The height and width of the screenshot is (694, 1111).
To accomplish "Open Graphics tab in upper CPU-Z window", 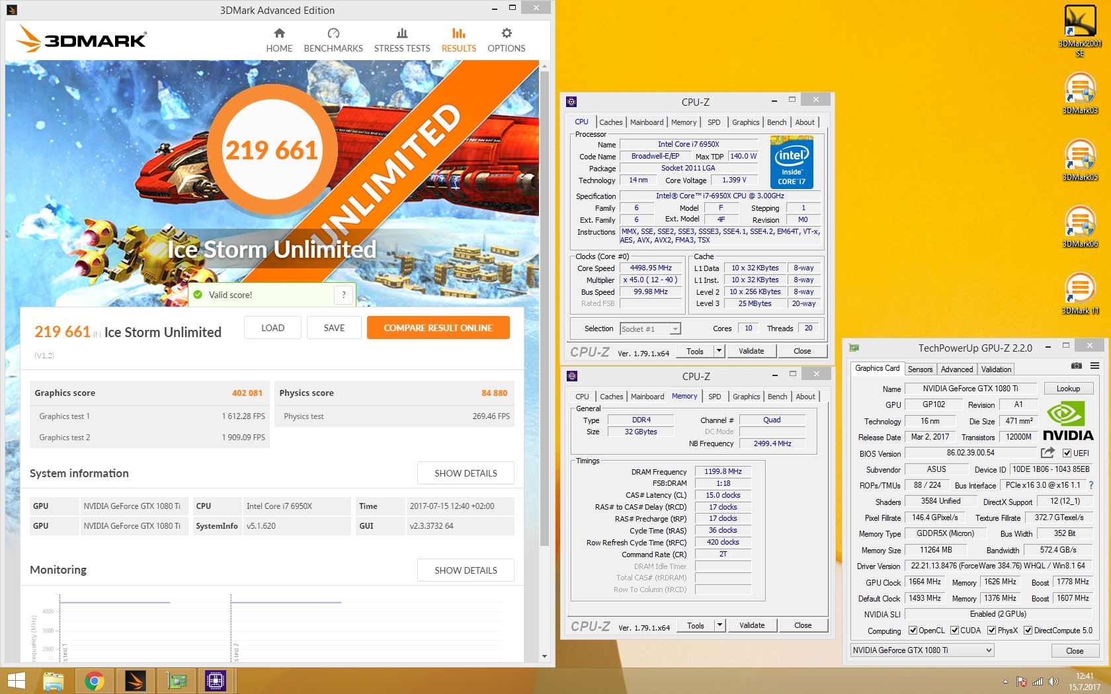I will [745, 122].
